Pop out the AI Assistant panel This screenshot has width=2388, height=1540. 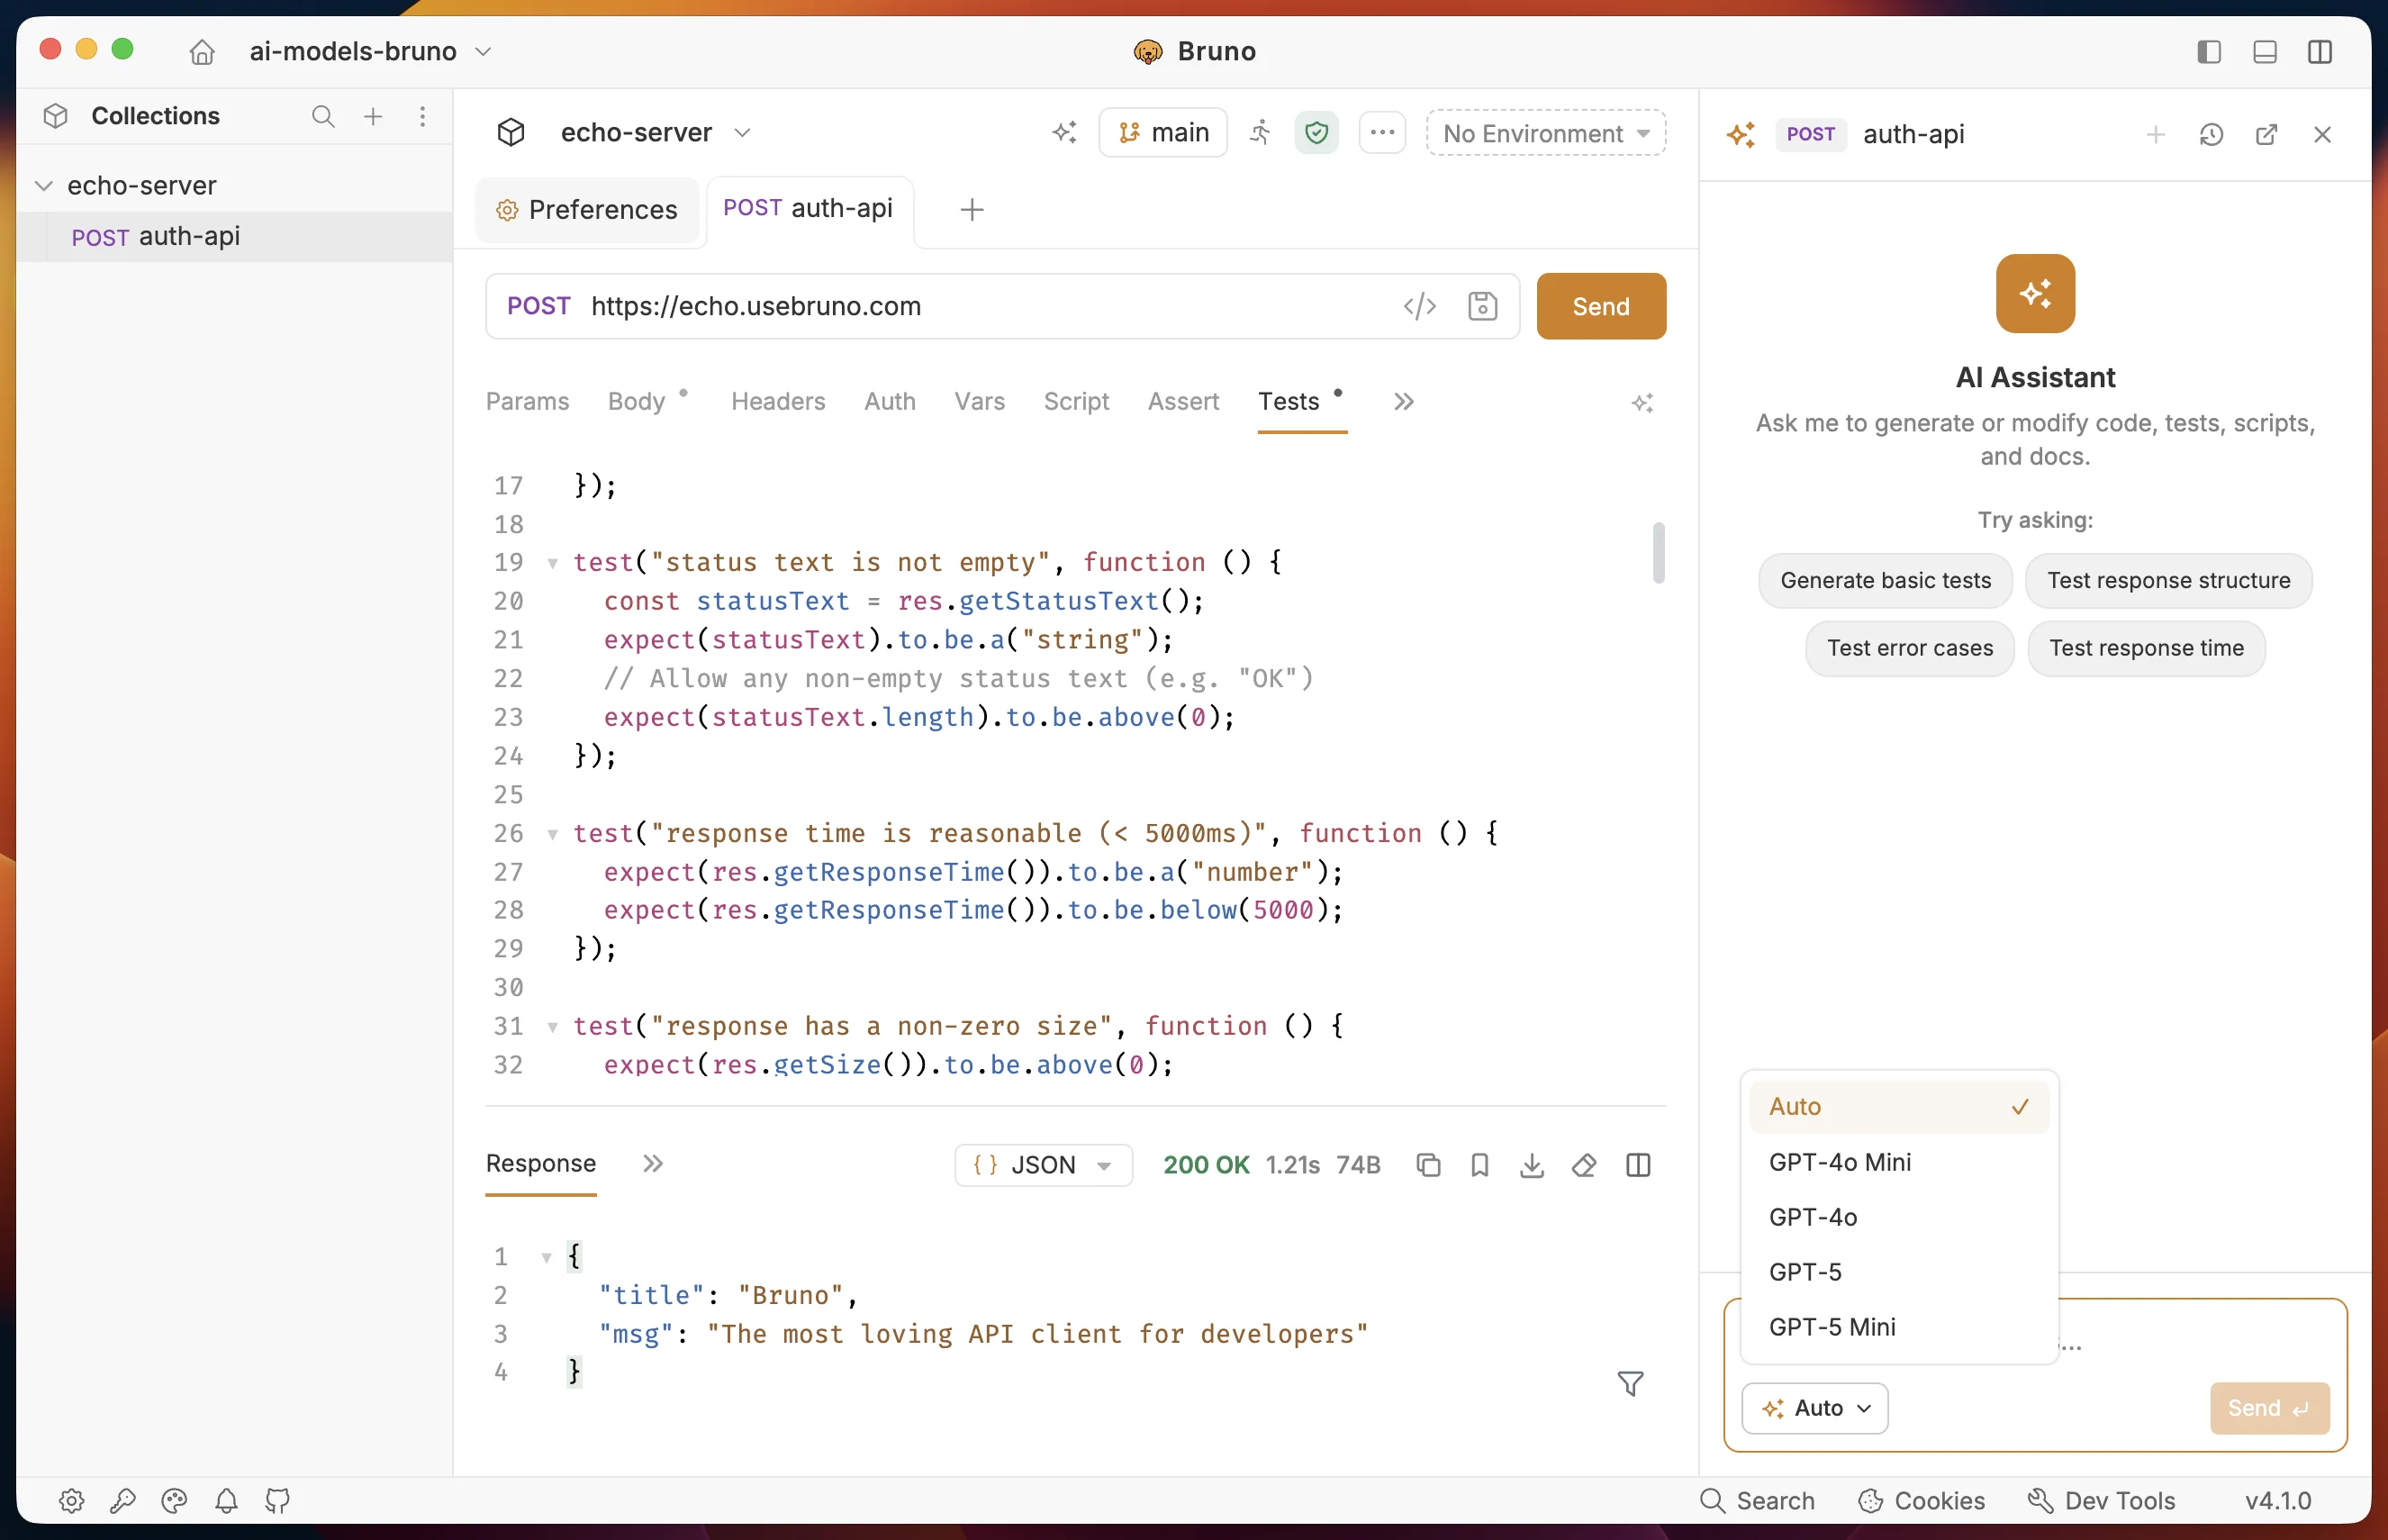2267,134
